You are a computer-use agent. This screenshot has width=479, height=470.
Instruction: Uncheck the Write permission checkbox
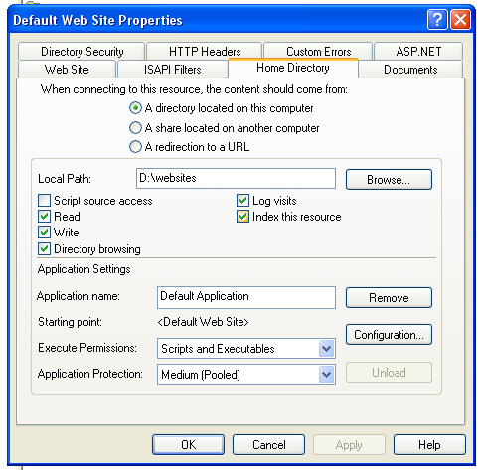pos(44,233)
